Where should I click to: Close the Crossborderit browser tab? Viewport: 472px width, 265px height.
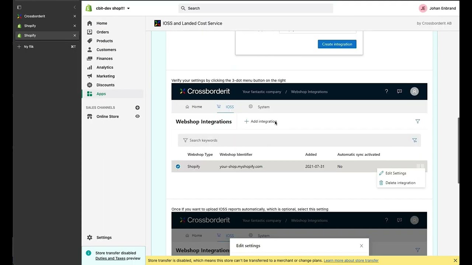(x=74, y=16)
